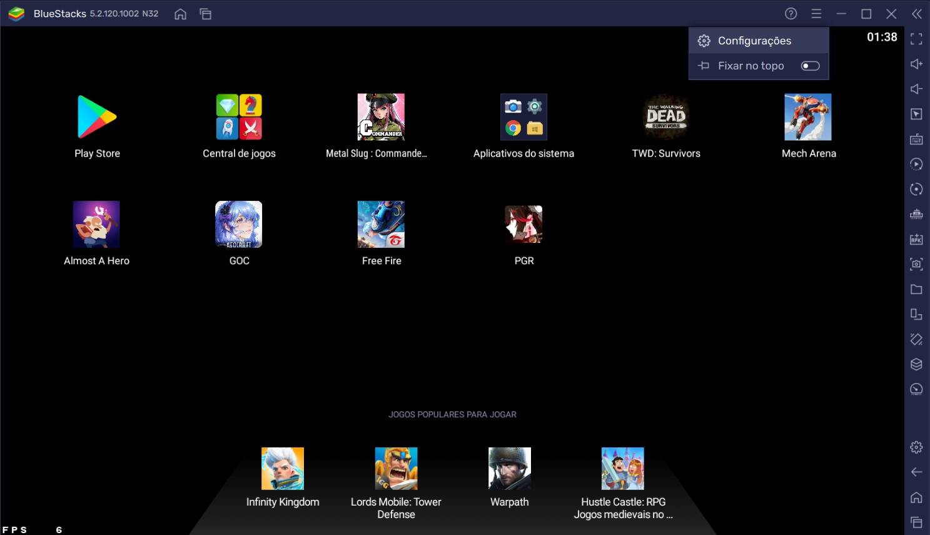Enter fullscreen mode from sidebar
The image size is (930, 535).
(916, 39)
